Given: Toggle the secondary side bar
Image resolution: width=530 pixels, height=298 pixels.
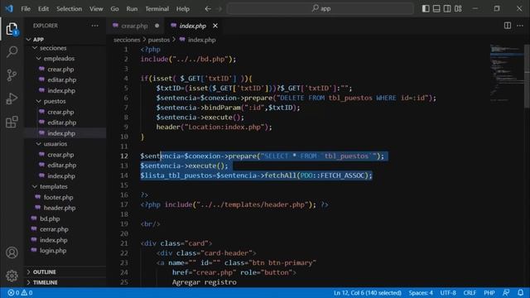Looking at the screenshot, I should point(447,8).
